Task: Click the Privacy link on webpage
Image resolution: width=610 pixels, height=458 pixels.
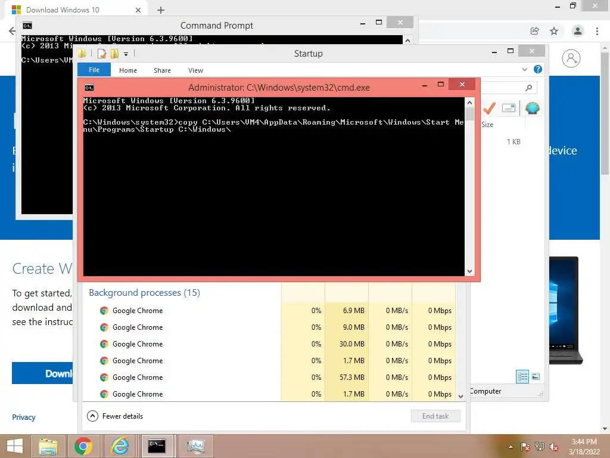Action: click(24, 417)
